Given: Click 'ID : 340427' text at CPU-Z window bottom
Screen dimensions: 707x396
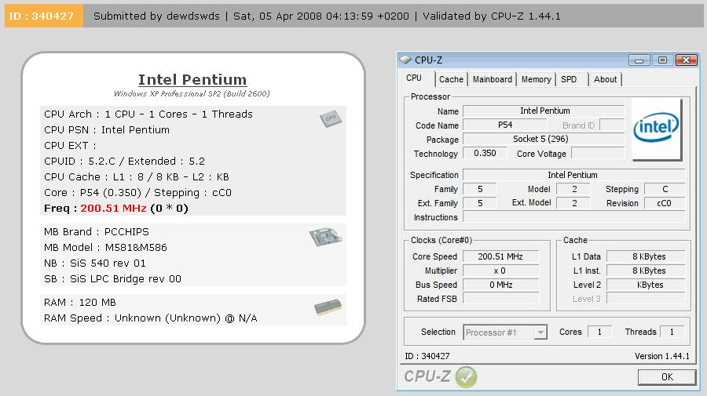Looking at the screenshot, I should coord(427,356).
